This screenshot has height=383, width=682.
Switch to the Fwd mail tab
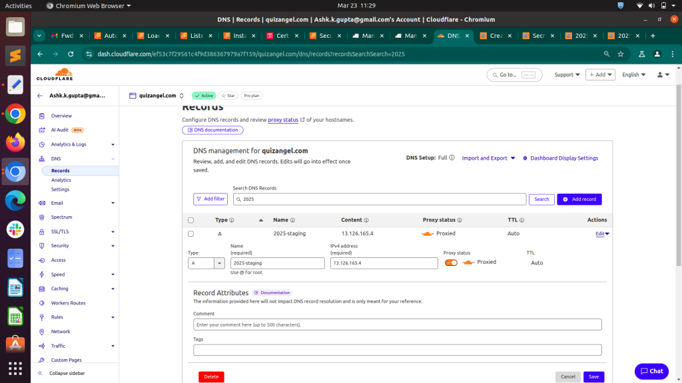(x=67, y=36)
